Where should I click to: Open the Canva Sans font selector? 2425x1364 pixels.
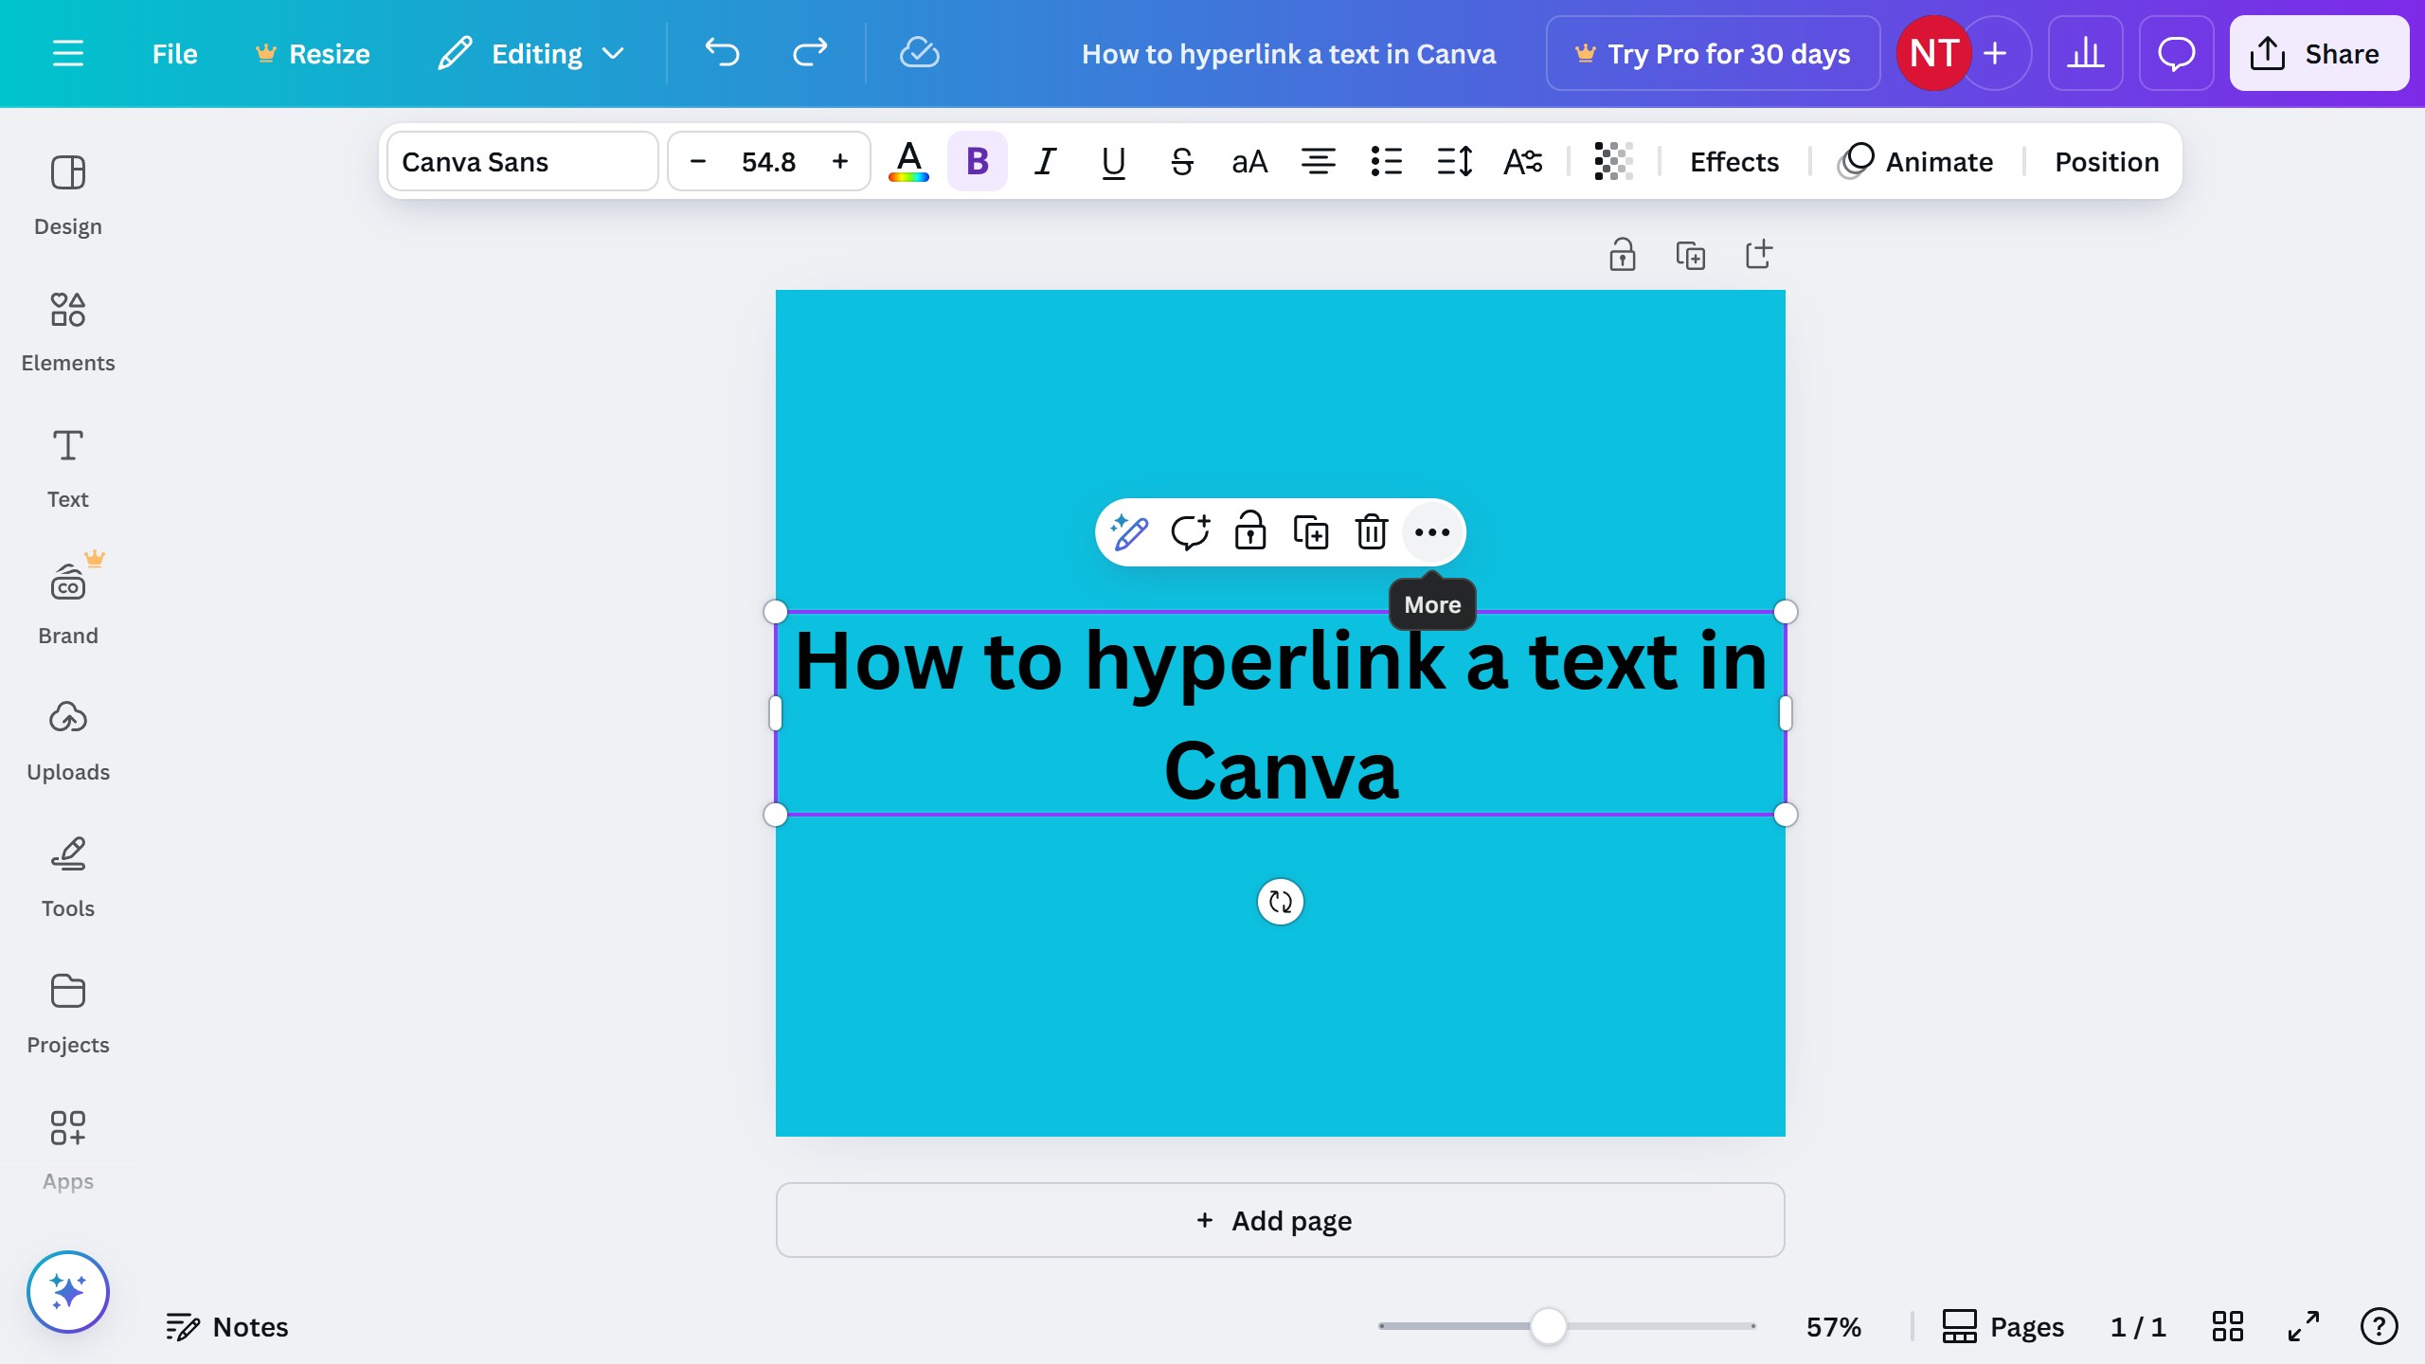pos(522,162)
